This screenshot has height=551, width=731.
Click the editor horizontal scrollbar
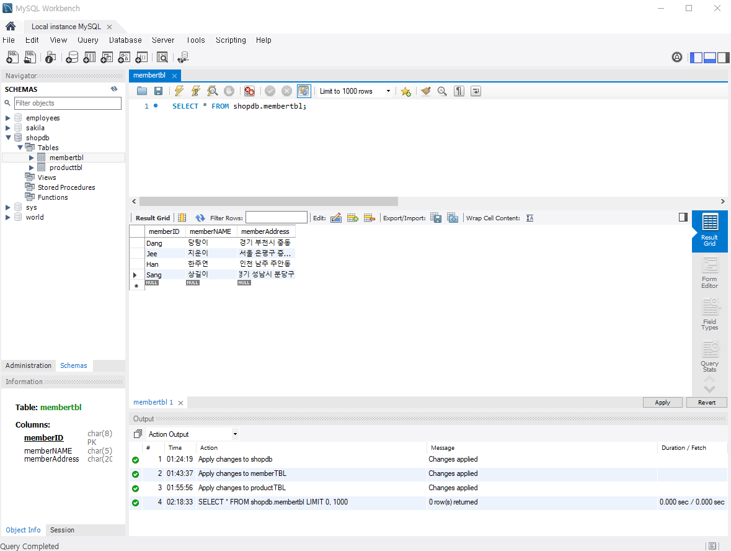coord(268,201)
